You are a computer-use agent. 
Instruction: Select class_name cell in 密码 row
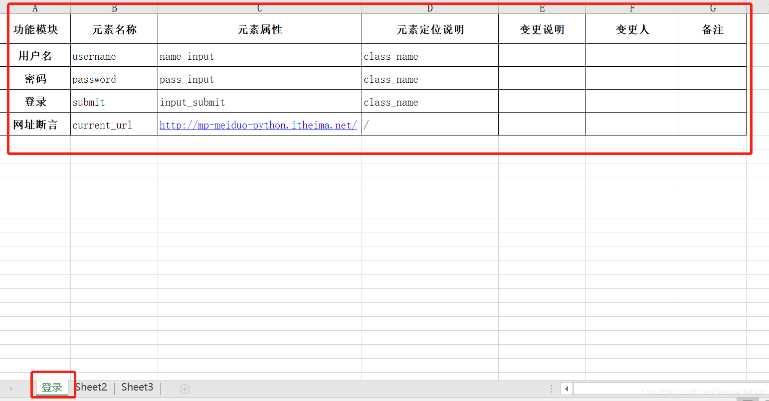430,78
